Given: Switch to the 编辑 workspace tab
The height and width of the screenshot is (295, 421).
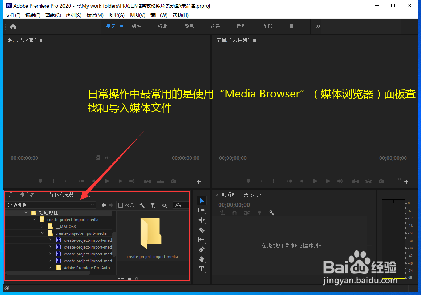Looking at the screenshot, I should point(163,26).
